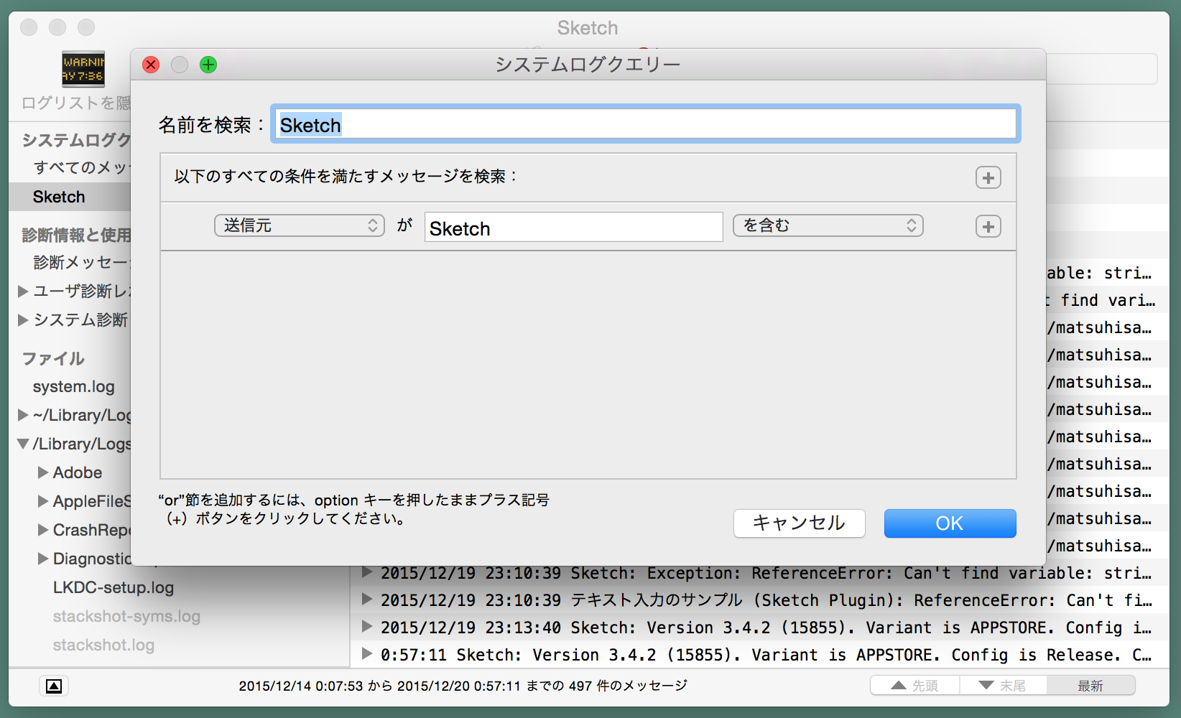Expand the システム診断 tree item
The width and height of the screenshot is (1181, 718).
coord(23,320)
